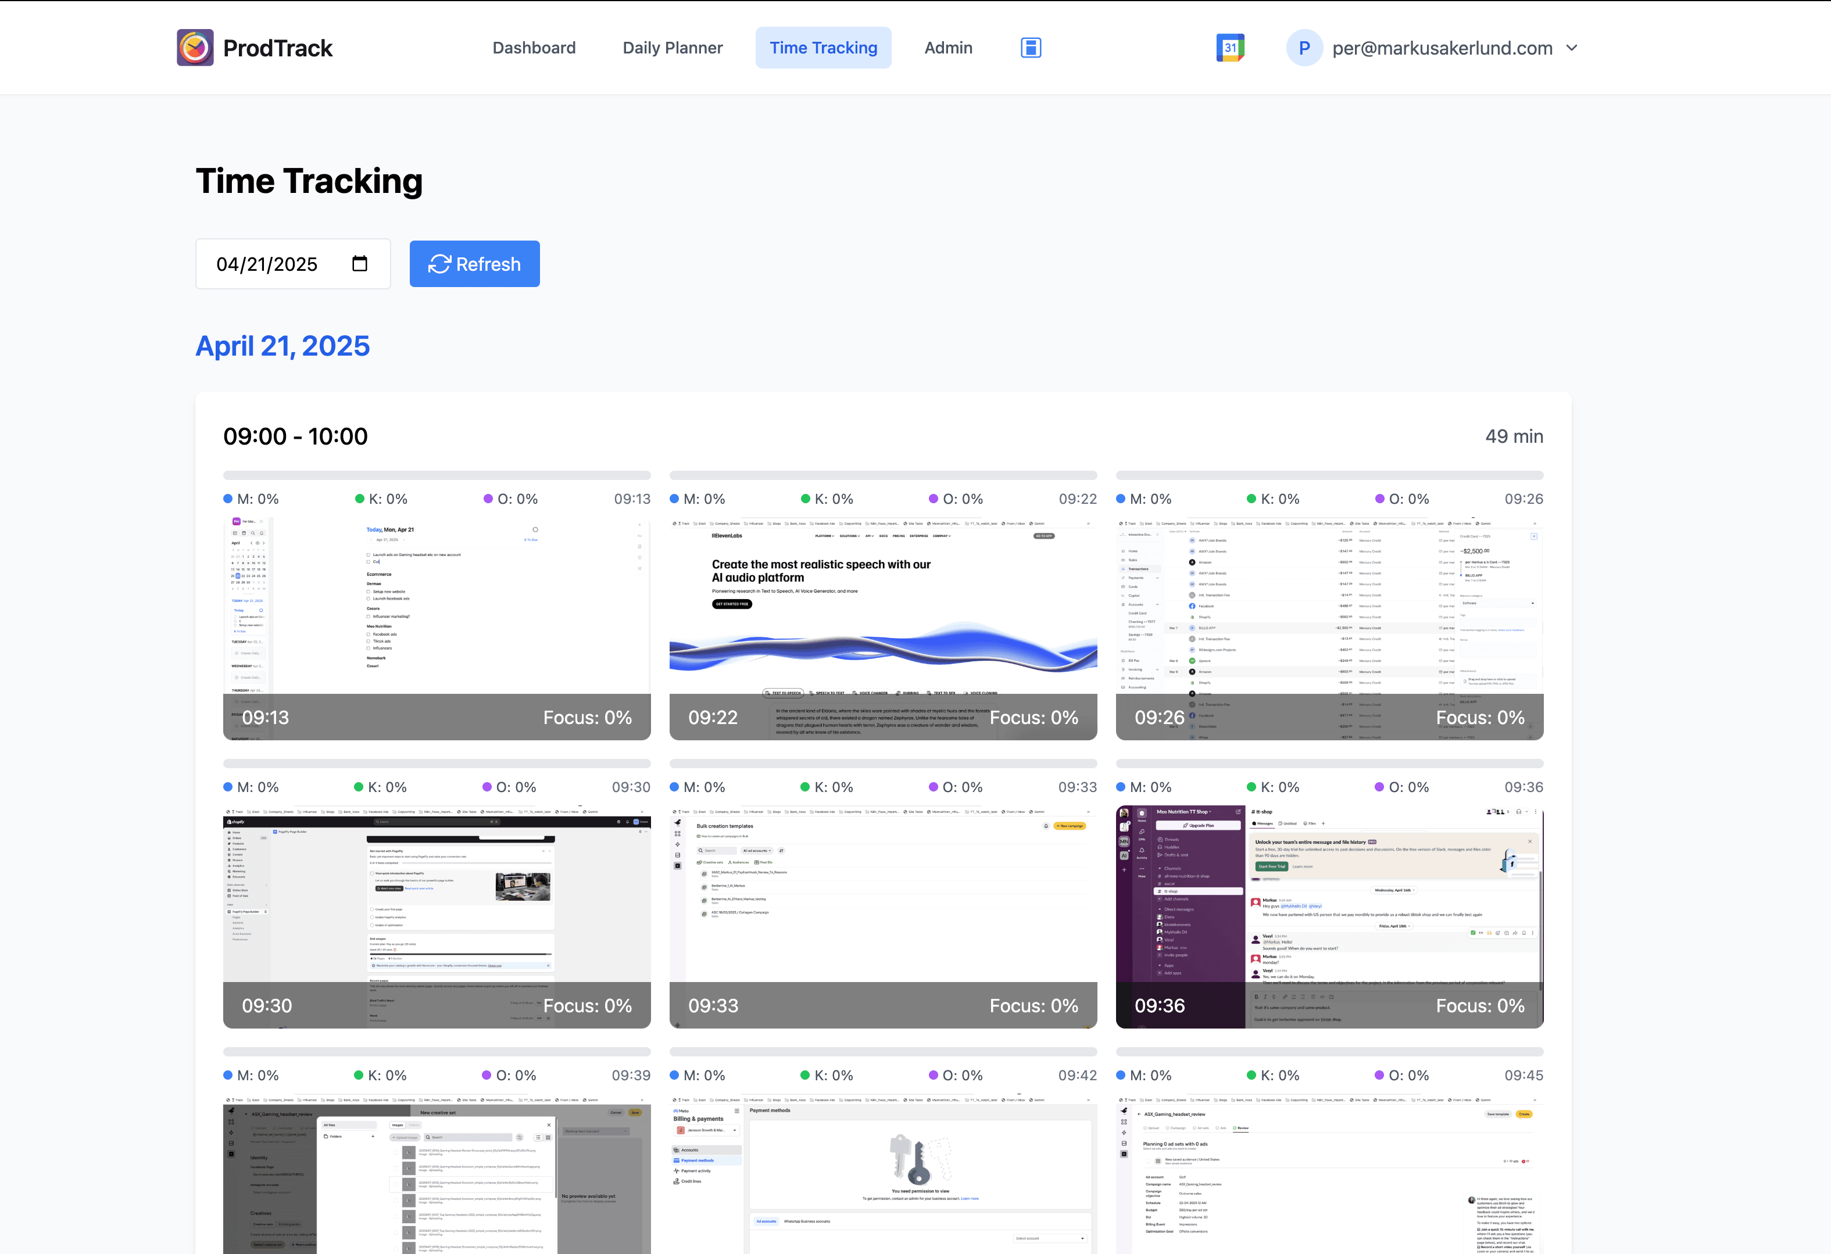Open the calendar picker icon in date field
Screen dimensions: 1831x1254
pyautogui.click(x=359, y=263)
